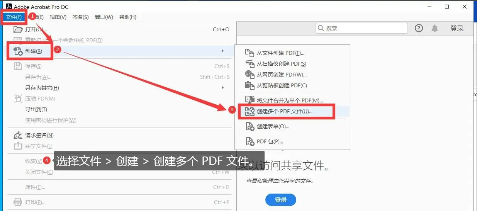The height and width of the screenshot is (211, 477).
Task: Select 从文件创建 PDF(F)... text
Action: 280,53
